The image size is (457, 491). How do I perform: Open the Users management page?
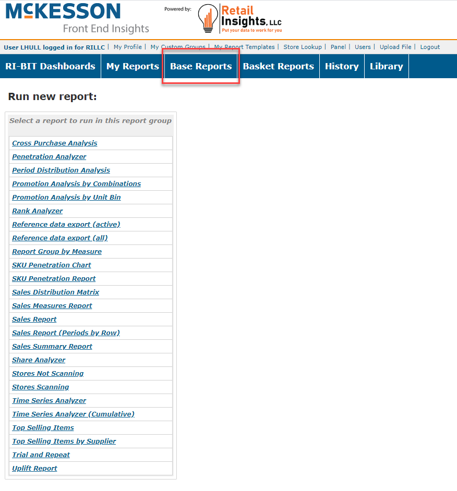click(363, 47)
